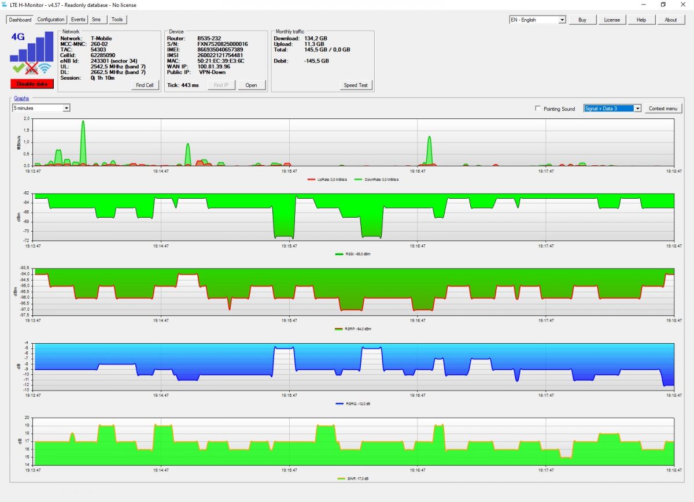
Task: Click the RSRP graph area
Action: (354, 292)
